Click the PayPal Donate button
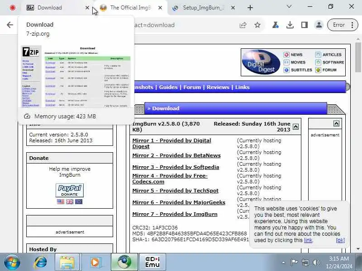 [70, 190]
